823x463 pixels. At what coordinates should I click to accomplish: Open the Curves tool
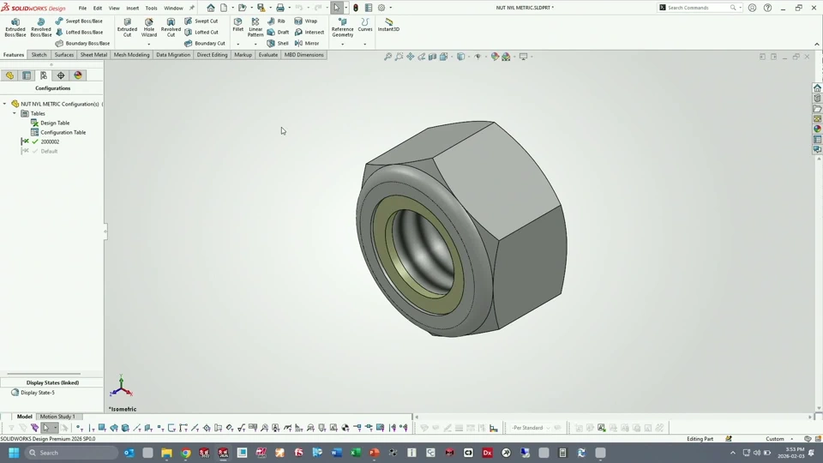coord(365,25)
